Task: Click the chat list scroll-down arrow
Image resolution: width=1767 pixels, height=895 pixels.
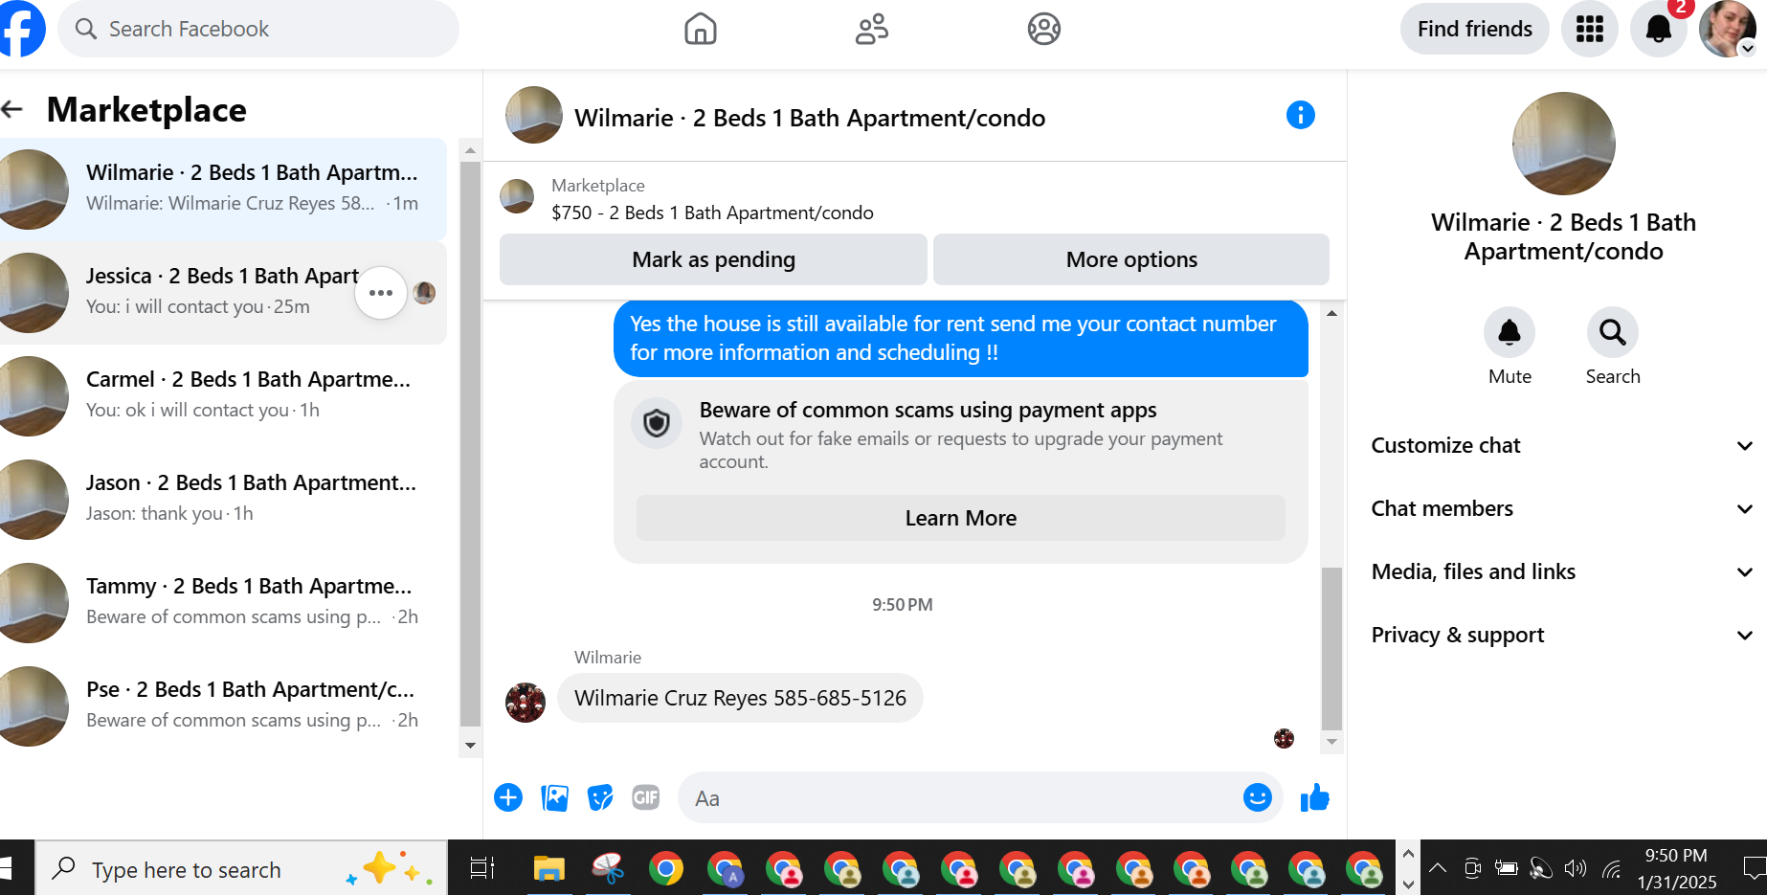Action: [x=470, y=746]
